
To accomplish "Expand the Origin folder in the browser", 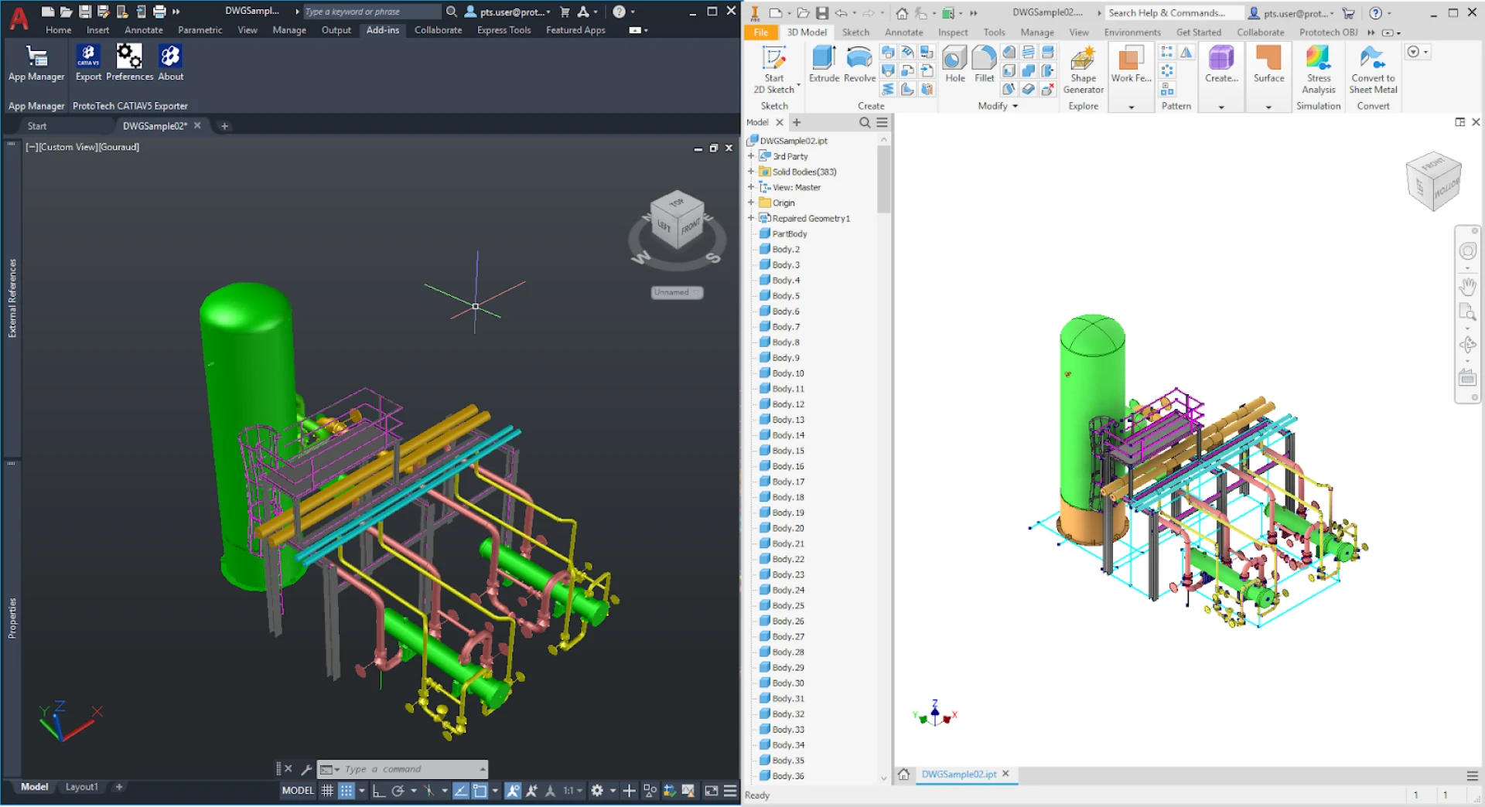I will pos(750,203).
